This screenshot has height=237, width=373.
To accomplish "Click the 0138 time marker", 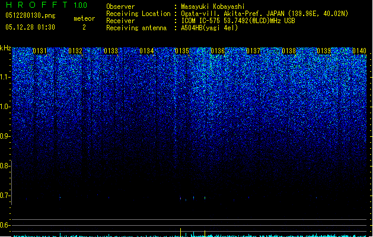I will point(289,51).
